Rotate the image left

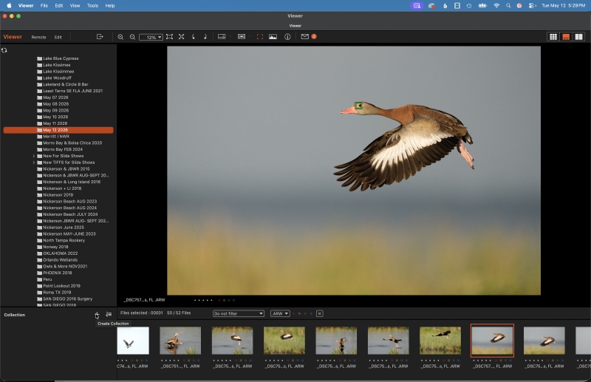(194, 37)
